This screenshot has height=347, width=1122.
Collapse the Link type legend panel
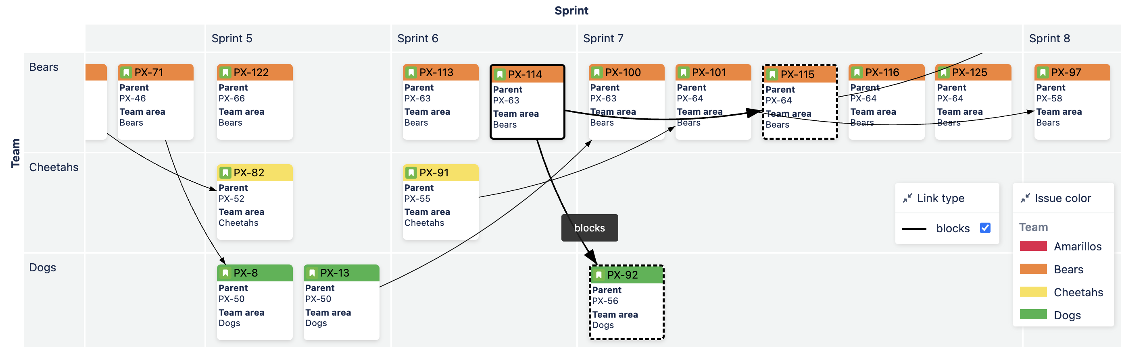click(907, 198)
